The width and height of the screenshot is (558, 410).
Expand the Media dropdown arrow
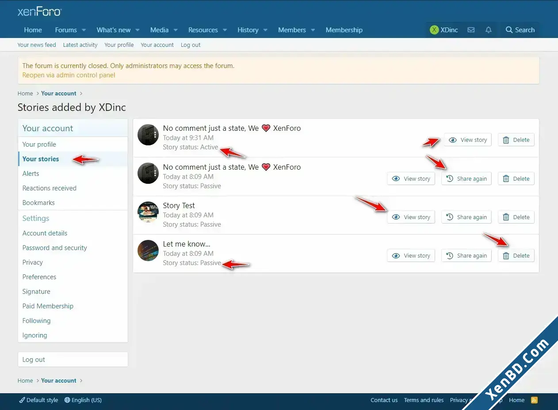click(176, 30)
